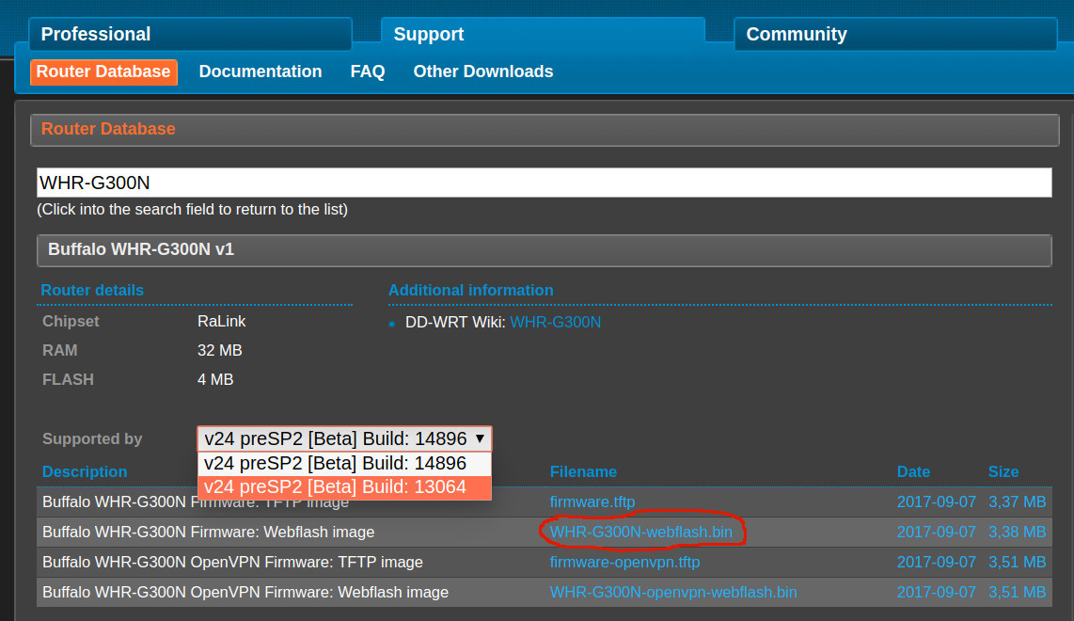Click the Size column header
The height and width of the screenshot is (621, 1074).
coord(1003,471)
